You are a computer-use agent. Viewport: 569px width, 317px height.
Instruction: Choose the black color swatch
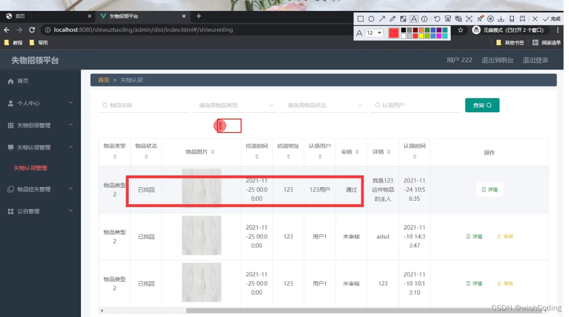403,30
